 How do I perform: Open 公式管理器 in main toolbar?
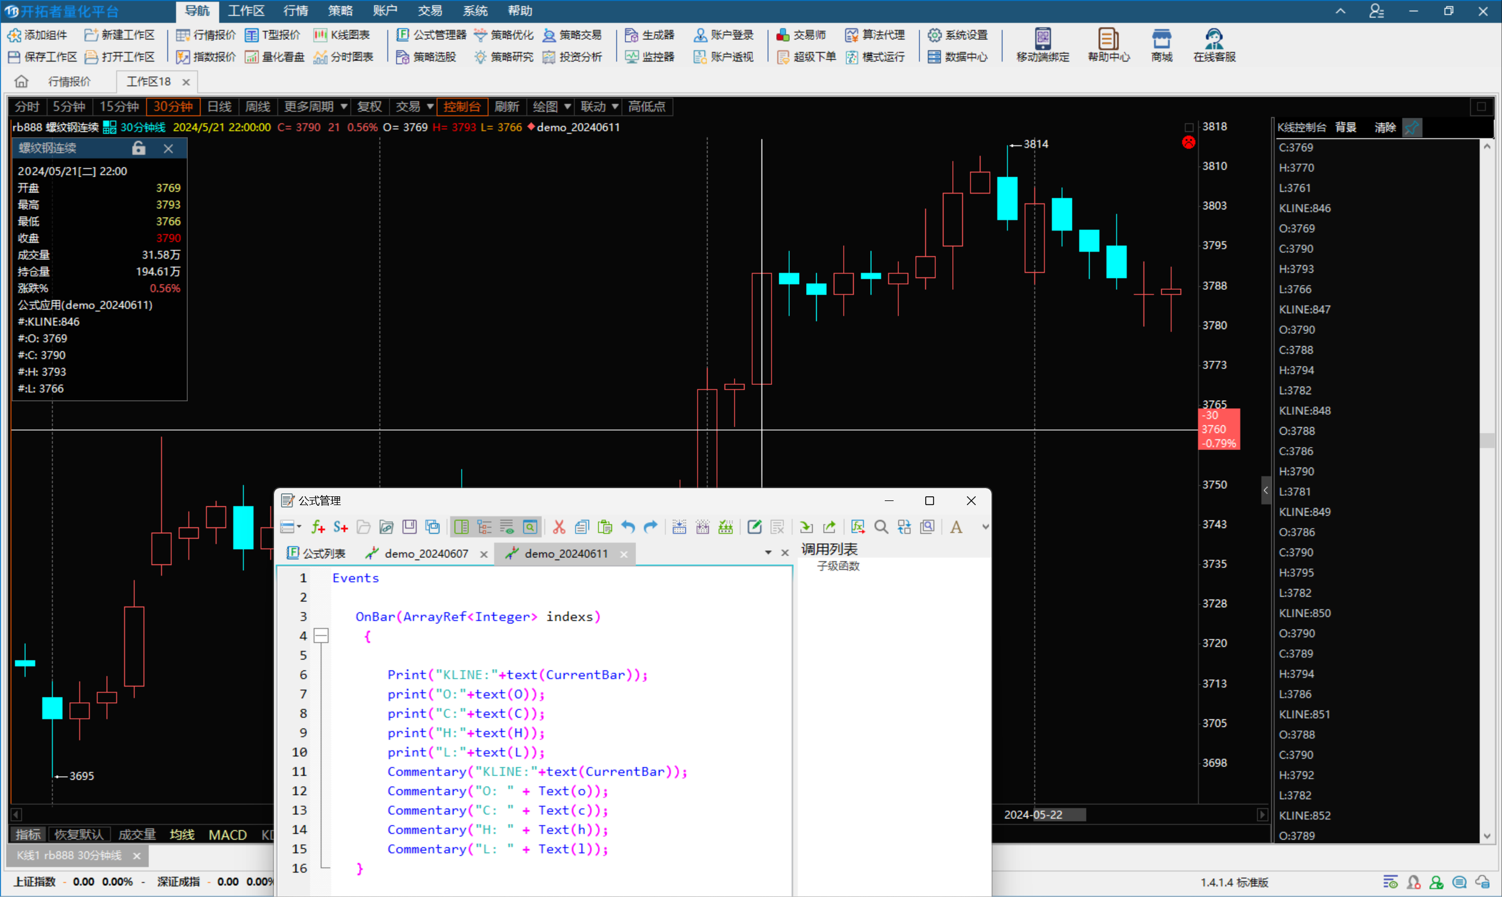click(x=432, y=35)
